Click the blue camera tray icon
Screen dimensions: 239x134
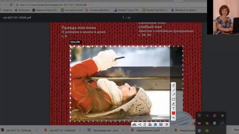[215, 123]
